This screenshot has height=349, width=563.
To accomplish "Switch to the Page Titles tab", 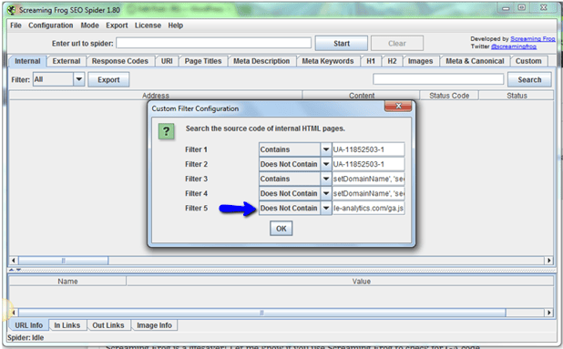I will 203,61.
